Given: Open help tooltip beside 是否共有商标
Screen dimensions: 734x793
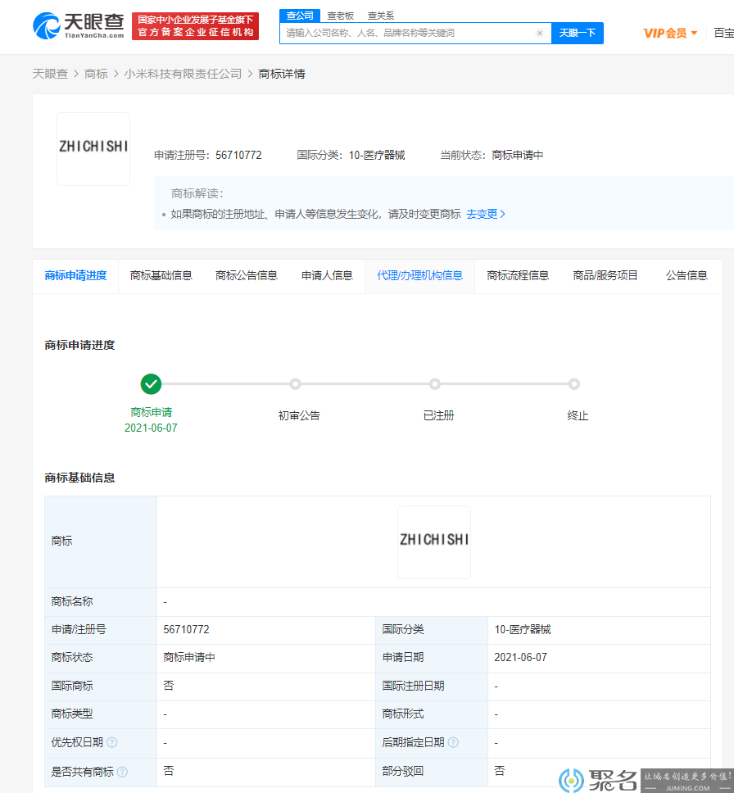Looking at the screenshot, I should coord(120,771).
